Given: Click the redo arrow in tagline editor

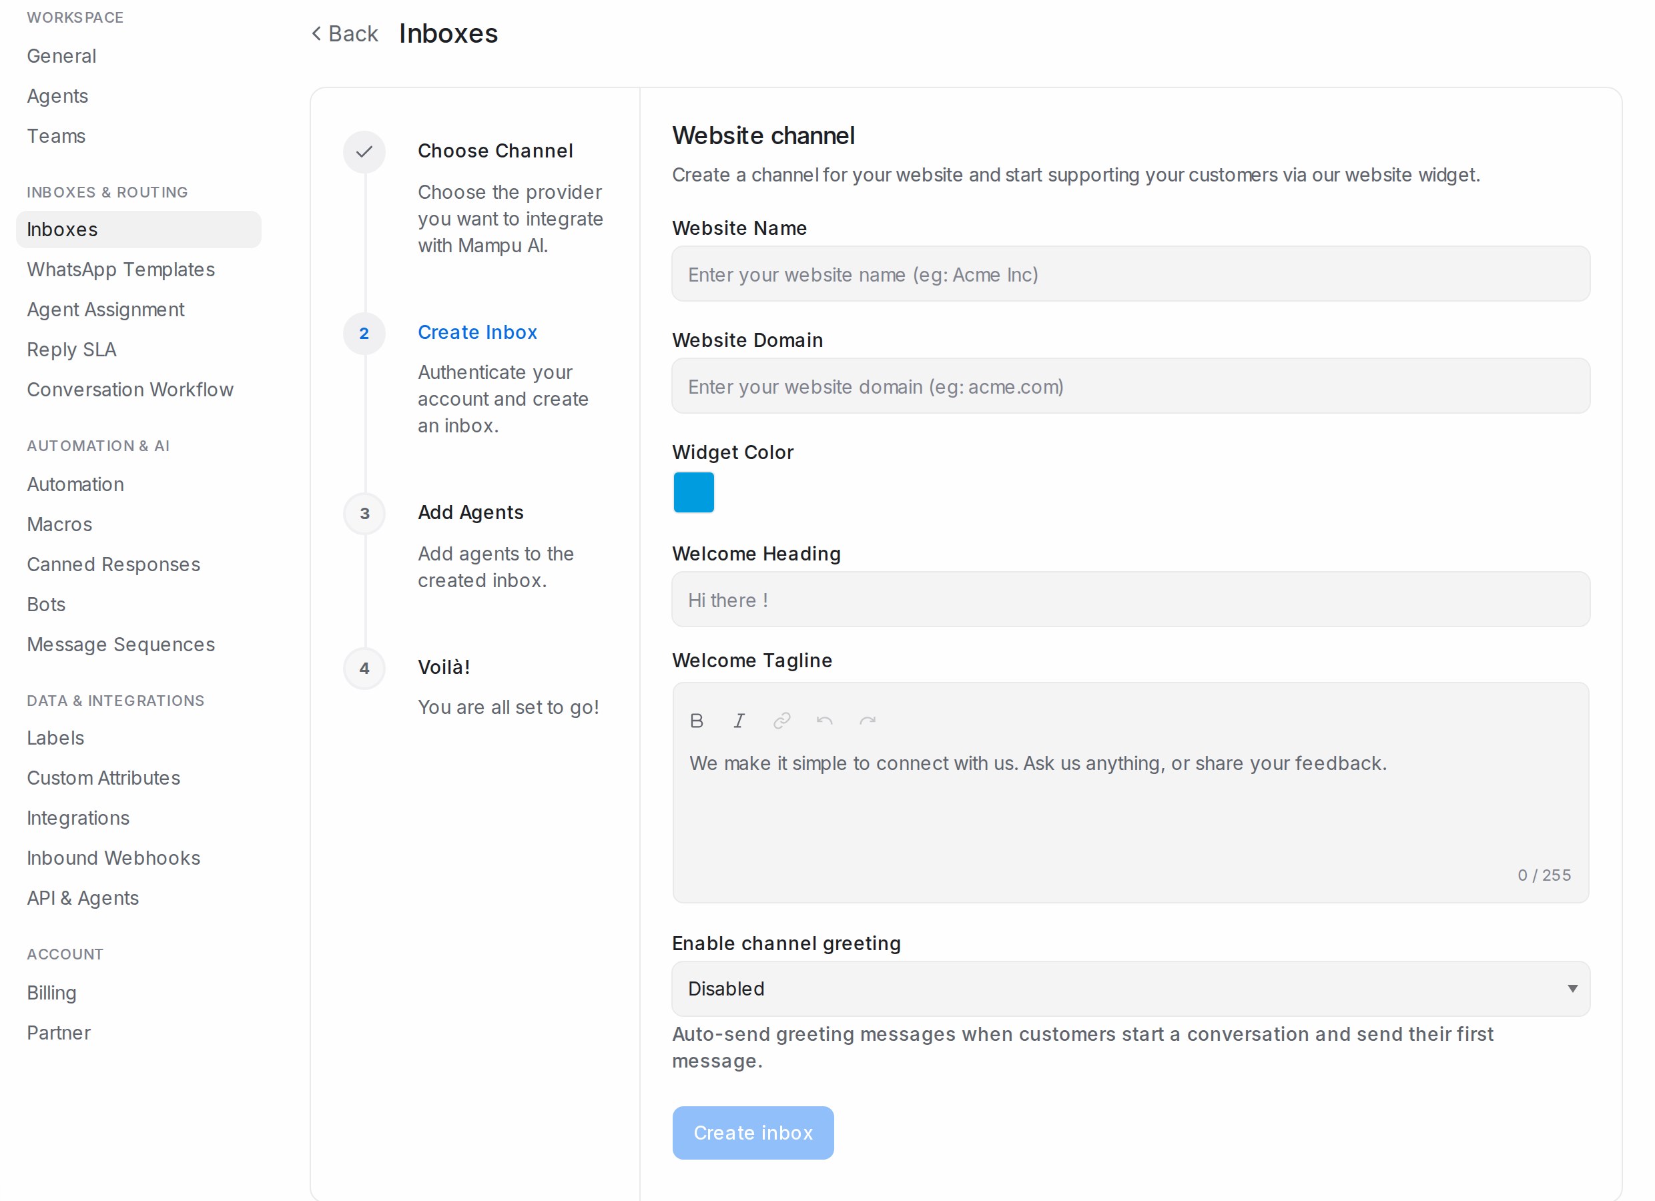Looking at the screenshot, I should pos(867,721).
